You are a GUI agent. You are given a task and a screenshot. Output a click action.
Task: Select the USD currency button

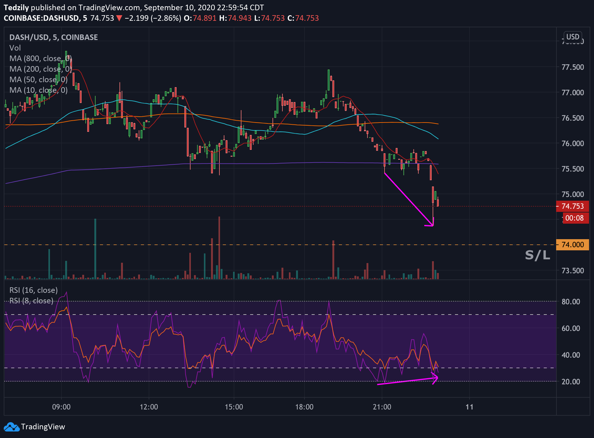tap(573, 37)
